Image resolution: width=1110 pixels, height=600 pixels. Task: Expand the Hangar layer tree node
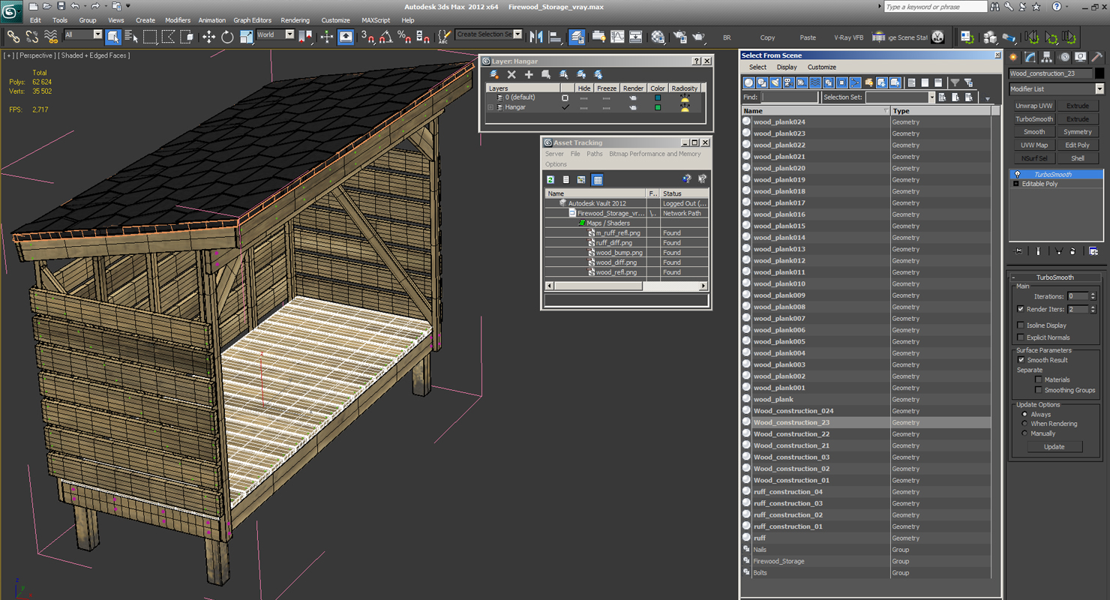(x=491, y=107)
